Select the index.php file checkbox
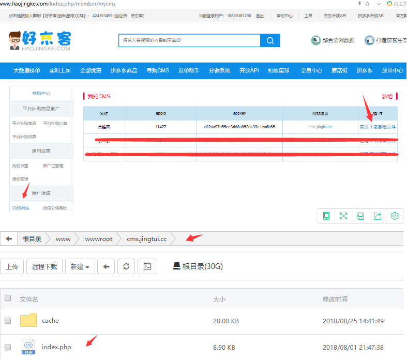Screen dimensions: 407x359 pyautogui.click(x=8, y=347)
